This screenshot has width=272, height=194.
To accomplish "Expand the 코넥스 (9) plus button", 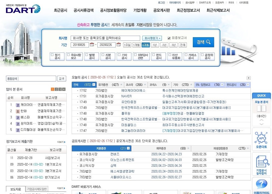I will click(169, 85).
